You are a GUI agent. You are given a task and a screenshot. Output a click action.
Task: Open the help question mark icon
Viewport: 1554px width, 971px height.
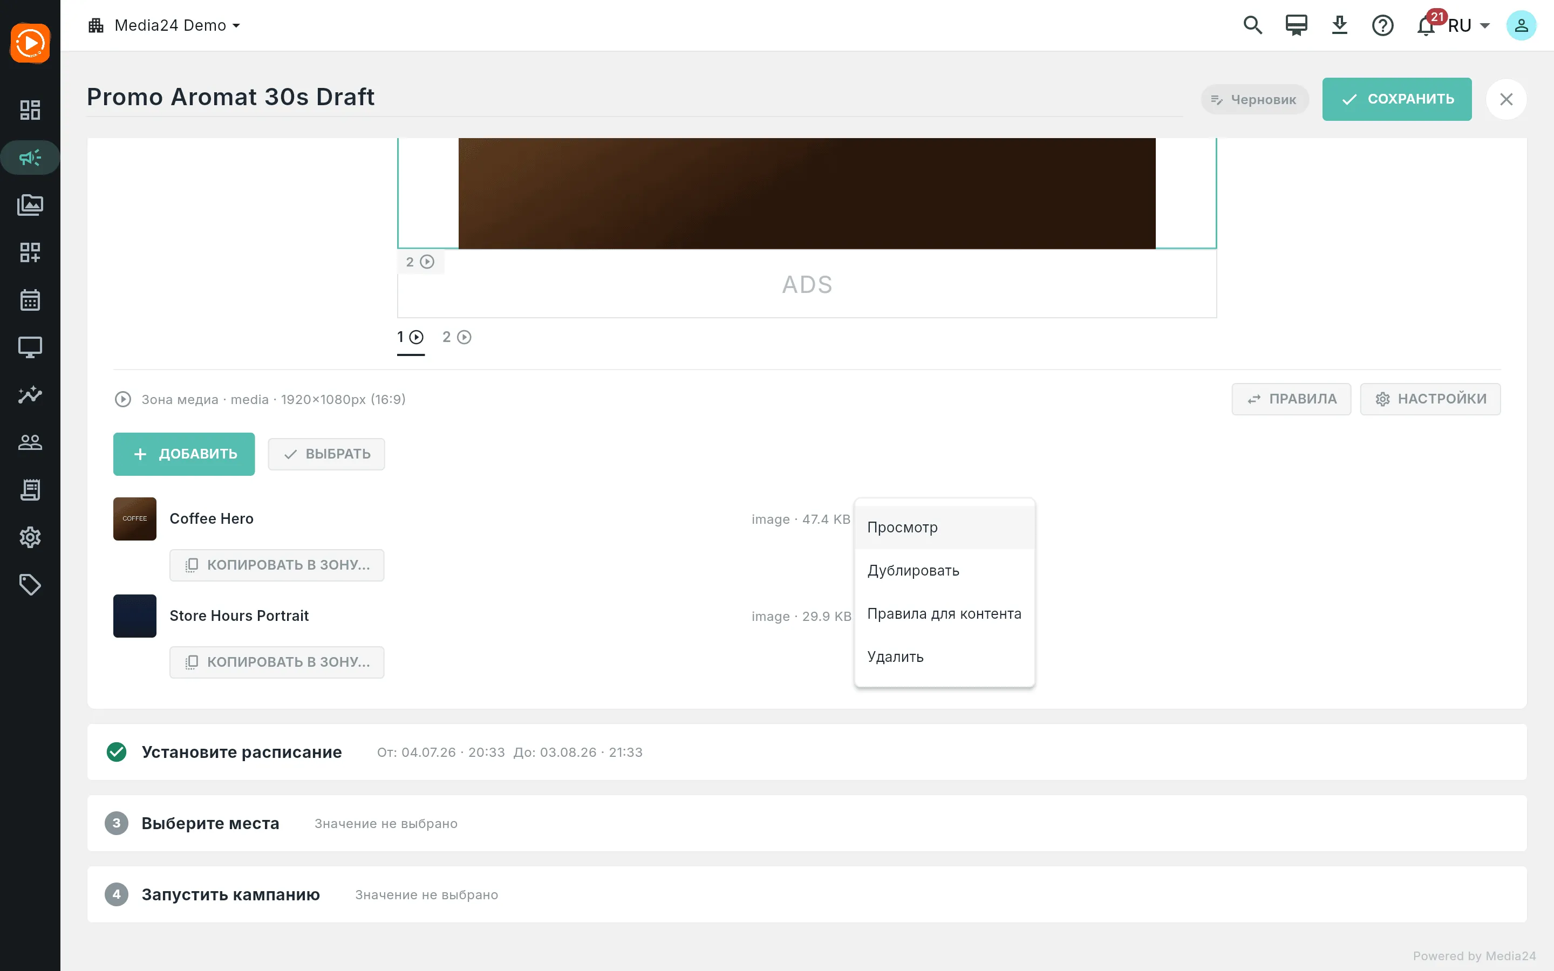click(x=1382, y=25)
